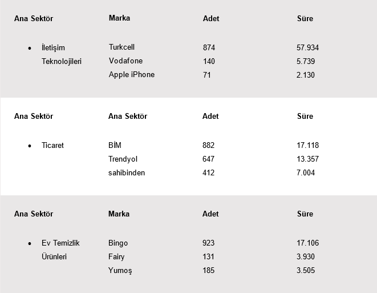Select the Fairy brand name
Screen dimensions: 377x293
click(x=116, y=257)
